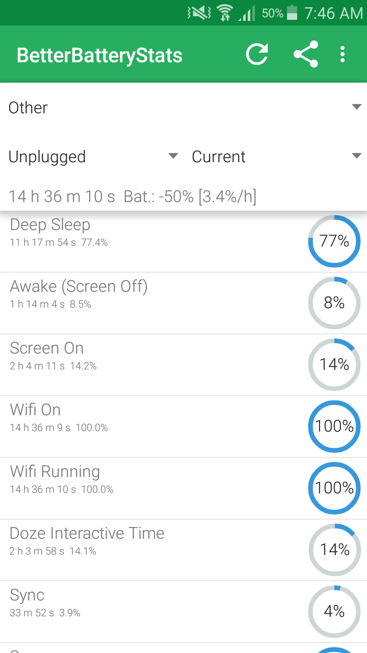Tap the vibrate/mute icon in the status bar
Screen dimensions: 367x653
tap(199, 13)
